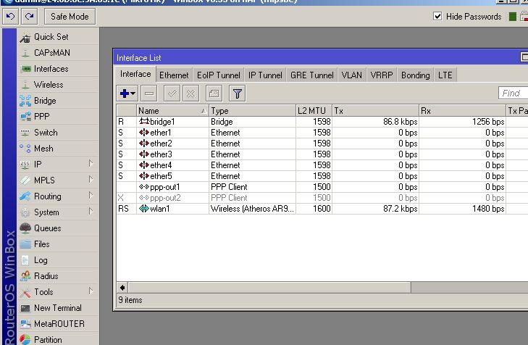Expand the MPLS submenu arrow
Image resolution: width=528 pixels, height=345 pixels.
pyautogui.click(x=91, y=180)
